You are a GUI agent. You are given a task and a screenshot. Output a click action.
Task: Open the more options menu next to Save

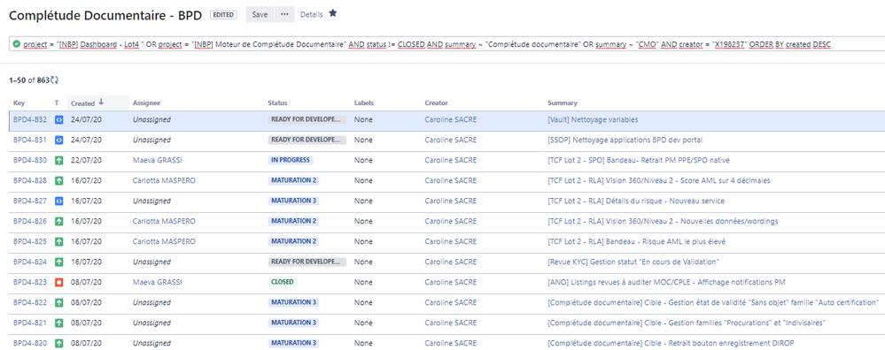[x=284, y=15]
